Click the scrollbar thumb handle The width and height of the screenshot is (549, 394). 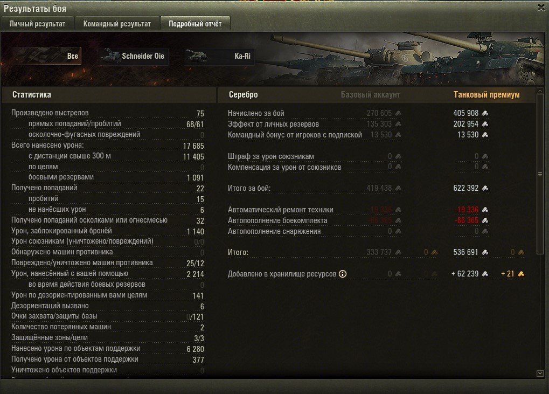[x=540, y=174]
